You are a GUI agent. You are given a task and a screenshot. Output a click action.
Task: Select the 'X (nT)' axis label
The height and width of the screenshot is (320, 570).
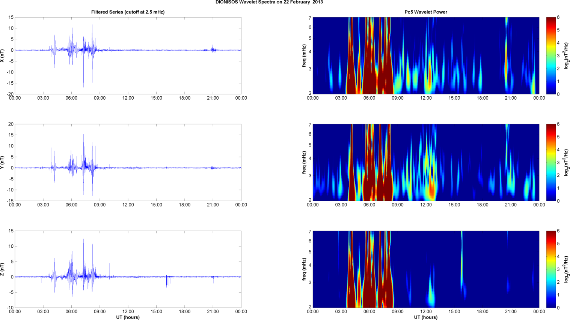click(2, 55)
